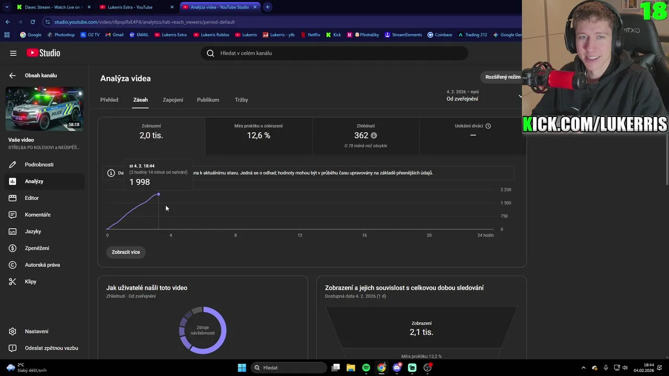Click the Rozšířený režim button
Screen dimensions: 669x376
point(503,77)
